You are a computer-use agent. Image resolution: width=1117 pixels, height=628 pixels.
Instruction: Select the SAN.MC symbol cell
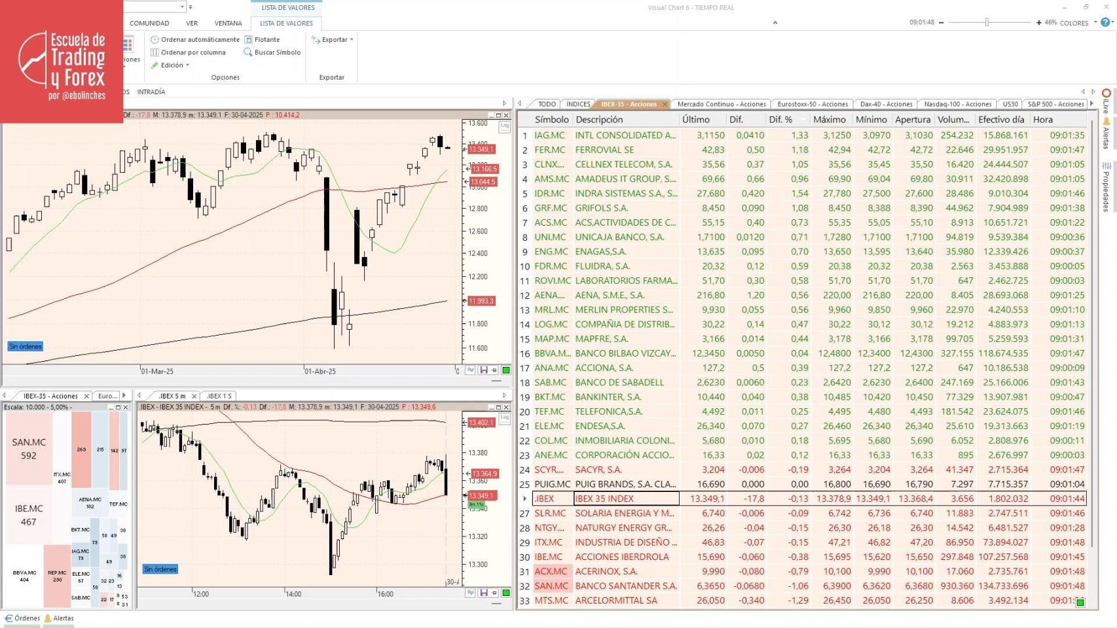pyautogui.click(x=551, y=586)
